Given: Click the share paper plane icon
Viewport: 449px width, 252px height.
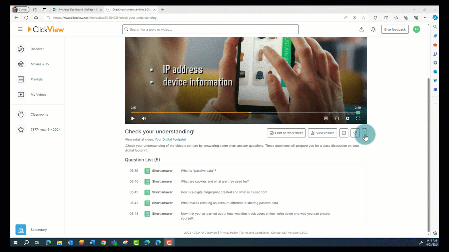Looking at the screenshot, I should [x=355, y=133].
